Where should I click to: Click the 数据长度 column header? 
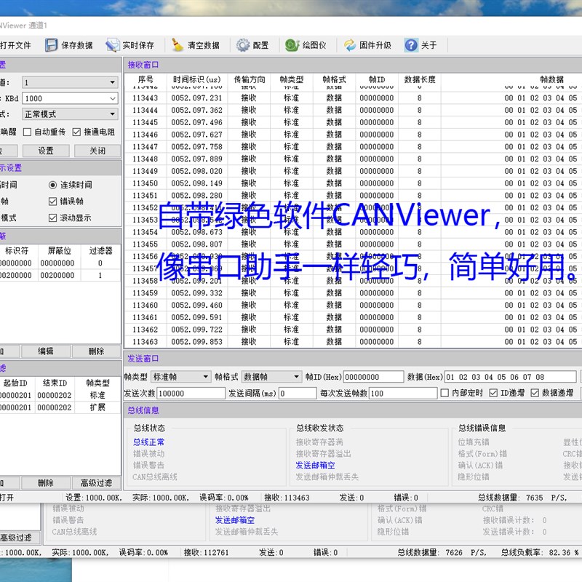[420, 79]
